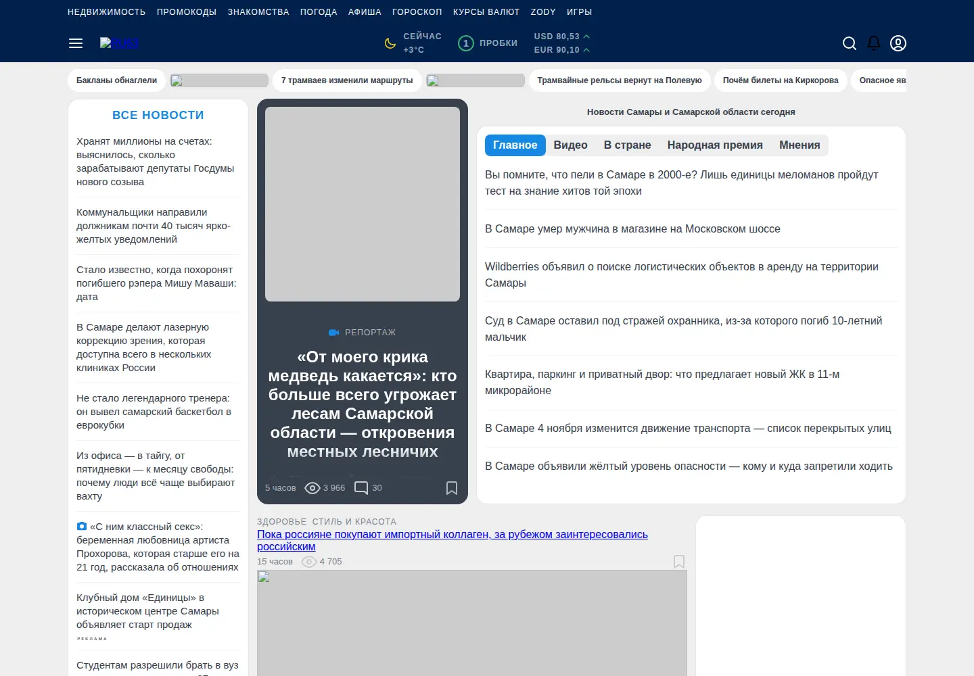
Task: Open the hamburger main menu
Action: [76, 43]
